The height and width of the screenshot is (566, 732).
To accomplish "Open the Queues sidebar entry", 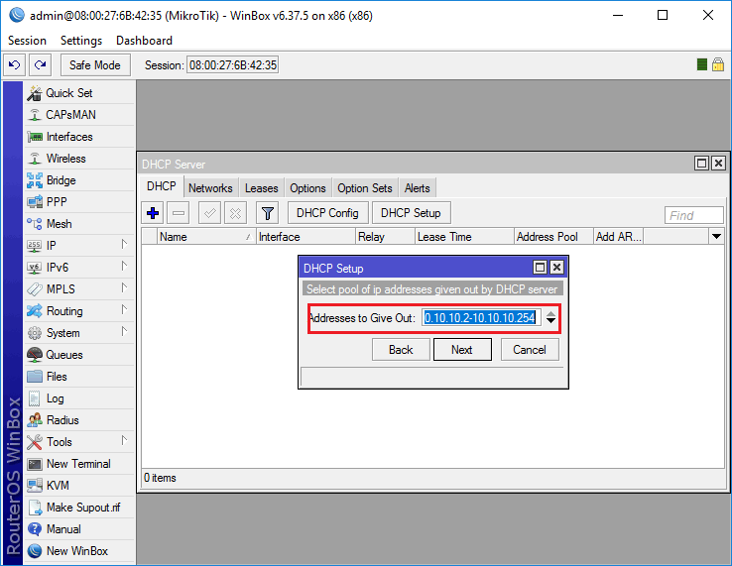I will tap(79, 355).
